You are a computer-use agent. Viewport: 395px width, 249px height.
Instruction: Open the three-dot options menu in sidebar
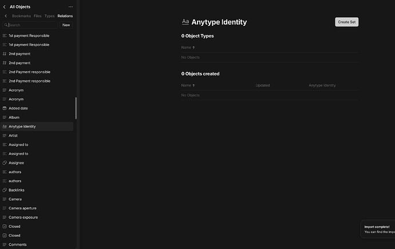coord(70,7)
